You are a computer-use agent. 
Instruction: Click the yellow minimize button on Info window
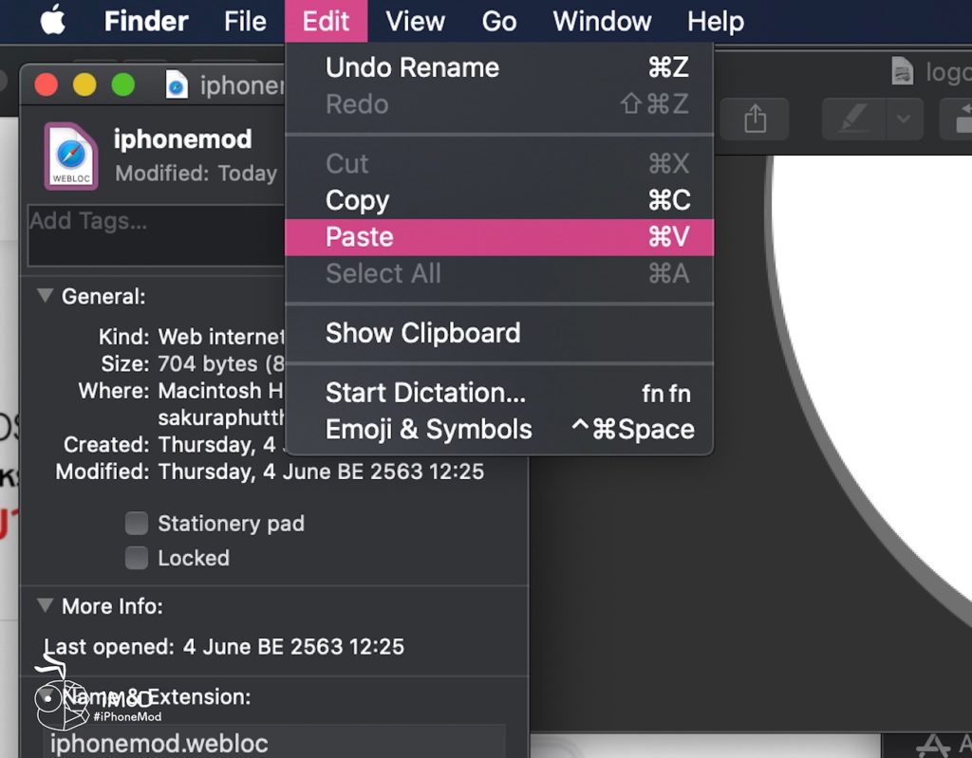(x=84, y=85)
